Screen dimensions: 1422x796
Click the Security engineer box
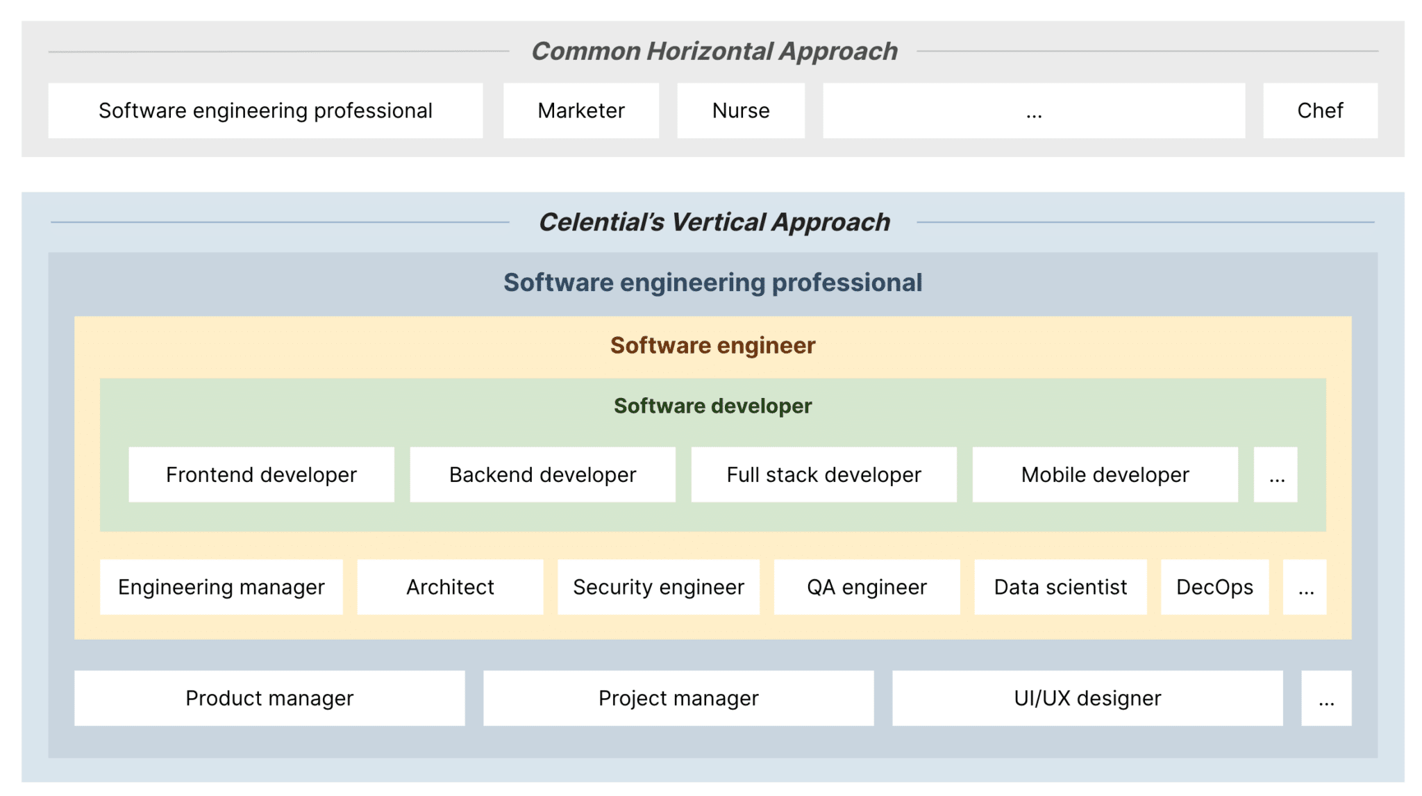[x=658, y=587]
